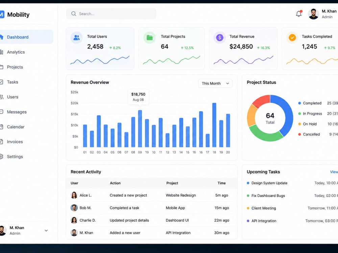Click Alice L. avatar in Recent Activity

pyautogui.click(x=74, y=195)
